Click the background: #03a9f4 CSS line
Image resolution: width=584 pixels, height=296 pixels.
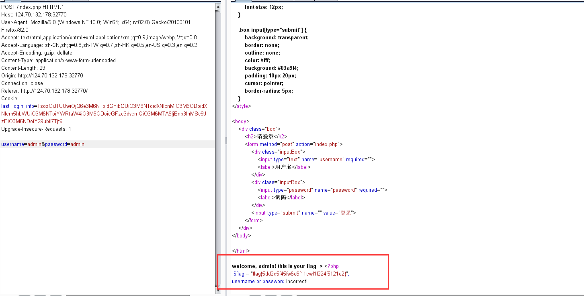point(271,68)
